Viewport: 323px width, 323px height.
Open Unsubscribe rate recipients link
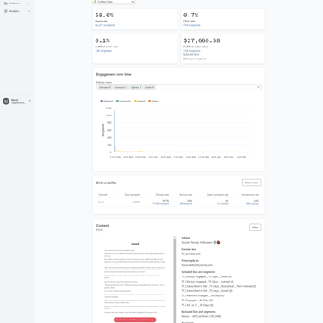point(252,204)
